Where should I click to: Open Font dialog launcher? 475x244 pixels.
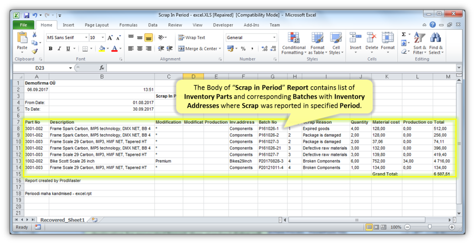click(x=121, y=59)
